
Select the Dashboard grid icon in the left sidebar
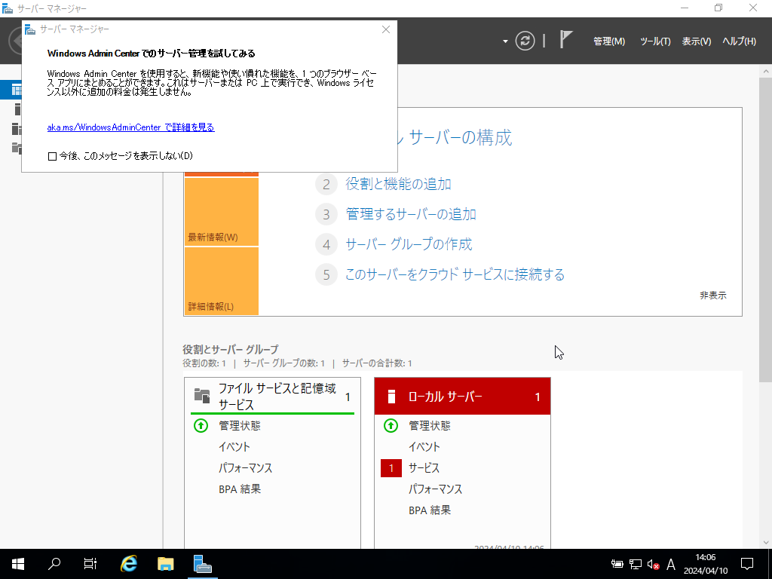pyautogui.click(x=17, y=90)
